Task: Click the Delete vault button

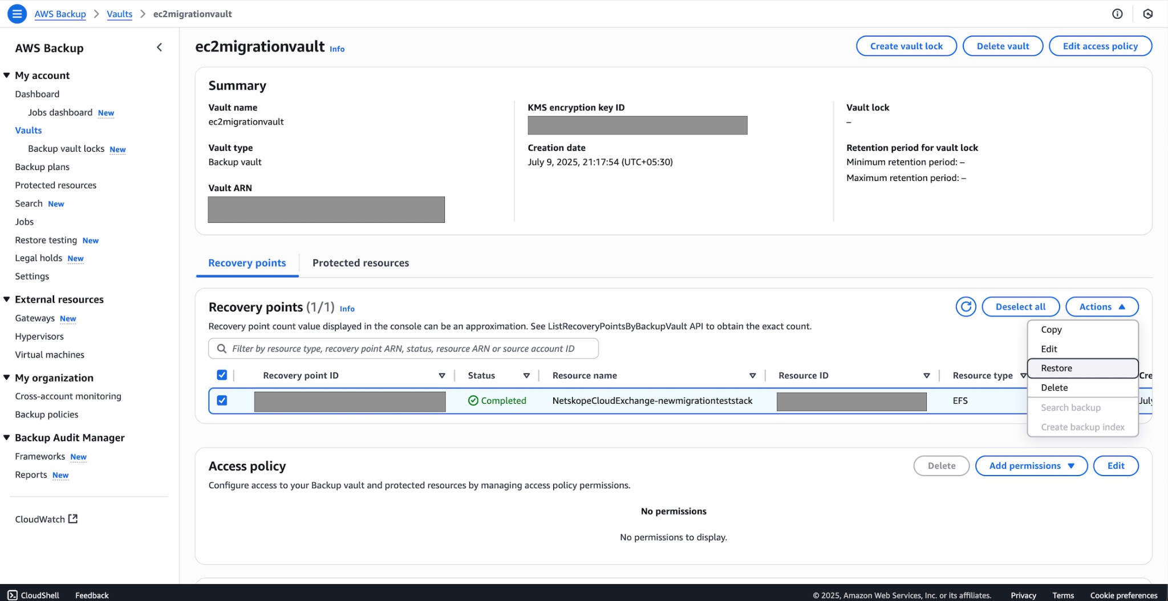Action: point(1003,46)
